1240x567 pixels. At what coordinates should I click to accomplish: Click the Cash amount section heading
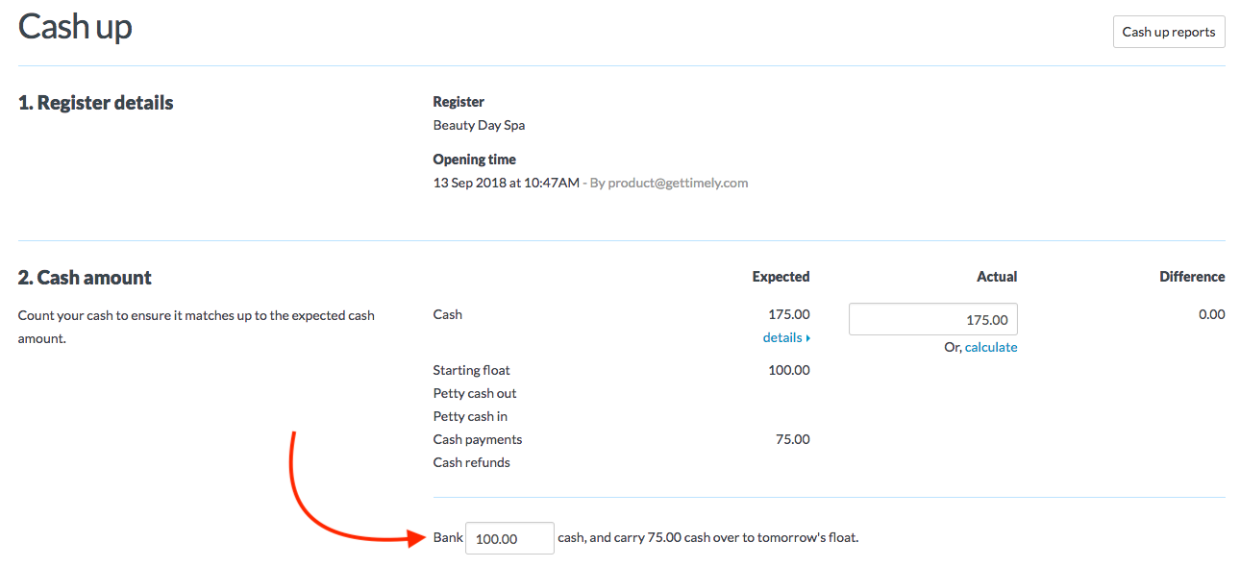click(x=84, y=277)
